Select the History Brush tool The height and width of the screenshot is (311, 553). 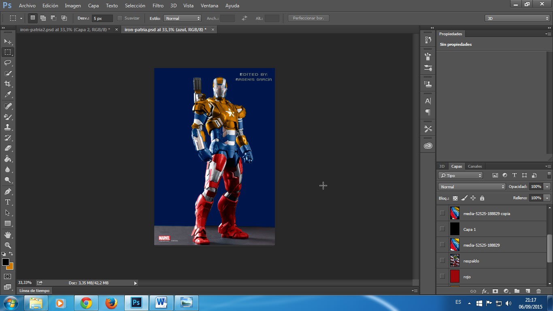(8, 137)
